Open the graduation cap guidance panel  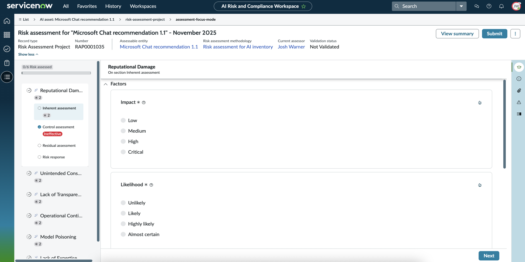tap(519, 67)
